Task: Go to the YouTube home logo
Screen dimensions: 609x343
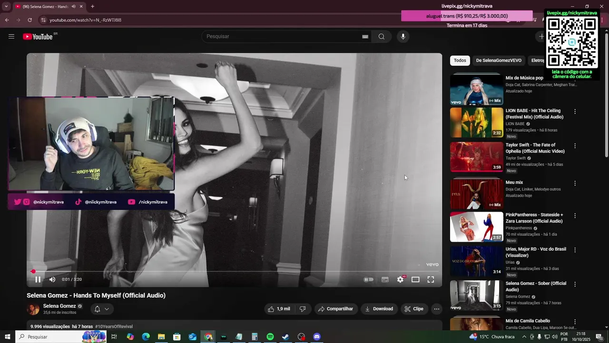Action: click(38, 37)
